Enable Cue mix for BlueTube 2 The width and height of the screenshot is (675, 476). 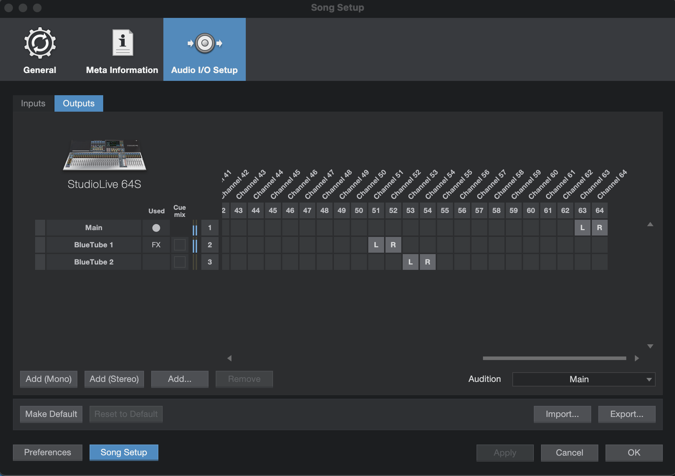180,262
